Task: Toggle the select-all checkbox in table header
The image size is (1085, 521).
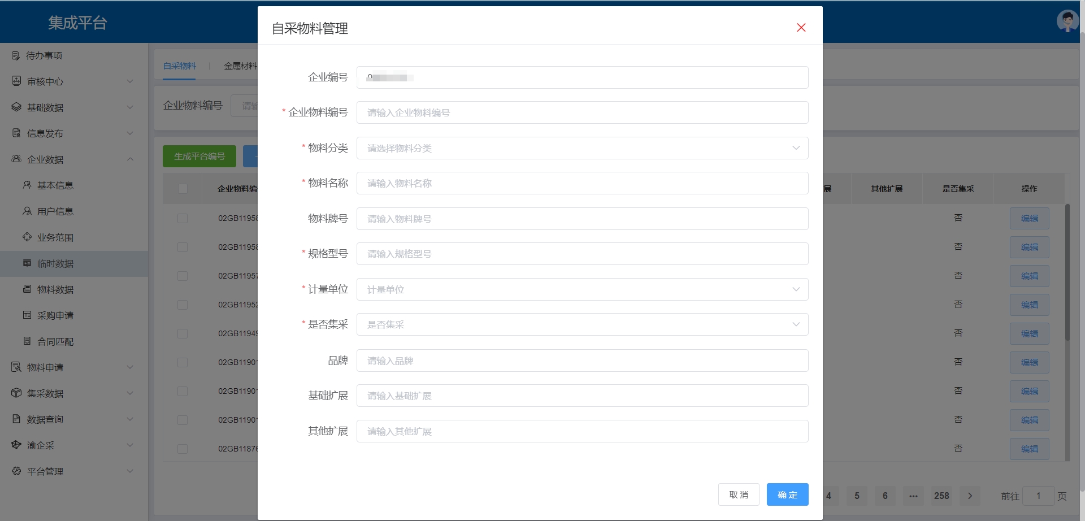Action: (x=183, y=189)
